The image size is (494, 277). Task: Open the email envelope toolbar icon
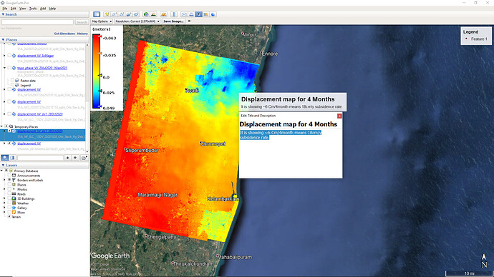[x=184, y=14]
